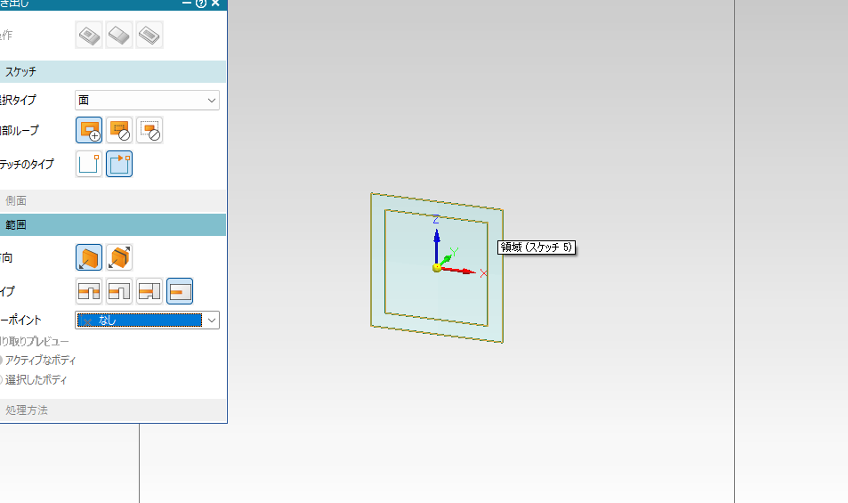848x503 pixels.
Task: Select the single-direction extrude icon
Action: point(89,257)
